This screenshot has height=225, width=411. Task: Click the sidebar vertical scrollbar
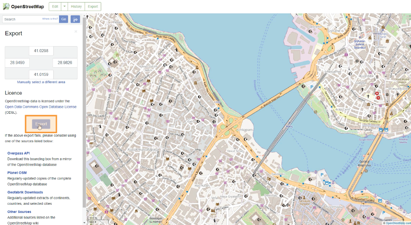click(x=84, y=113)
